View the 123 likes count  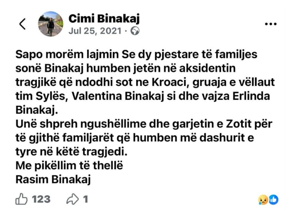41,199
